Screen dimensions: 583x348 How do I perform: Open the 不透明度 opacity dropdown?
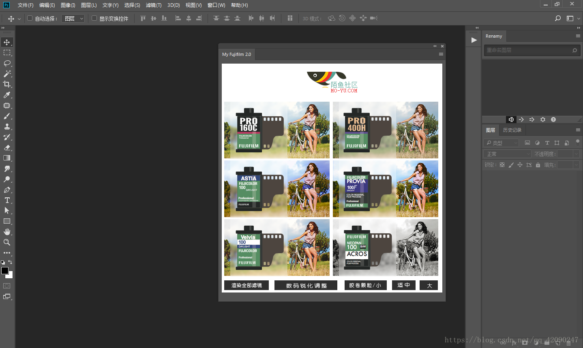576,154
